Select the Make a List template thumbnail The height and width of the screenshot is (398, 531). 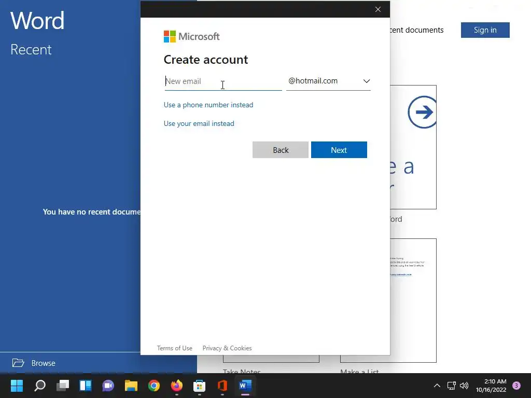(413, 301)
